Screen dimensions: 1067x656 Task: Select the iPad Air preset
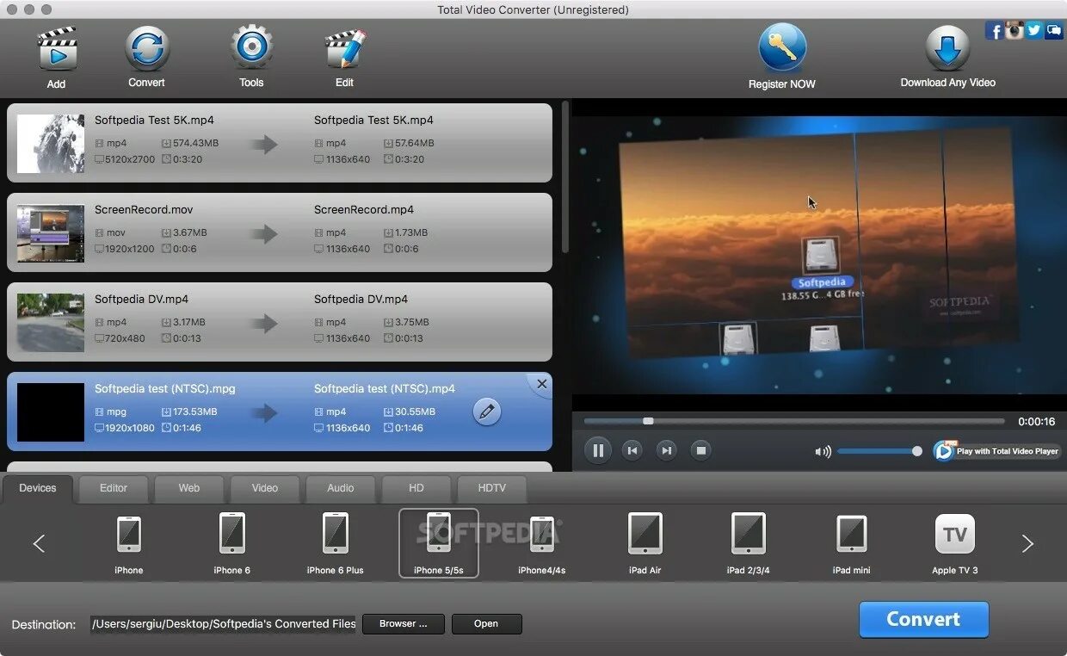(x=645, y=543)
